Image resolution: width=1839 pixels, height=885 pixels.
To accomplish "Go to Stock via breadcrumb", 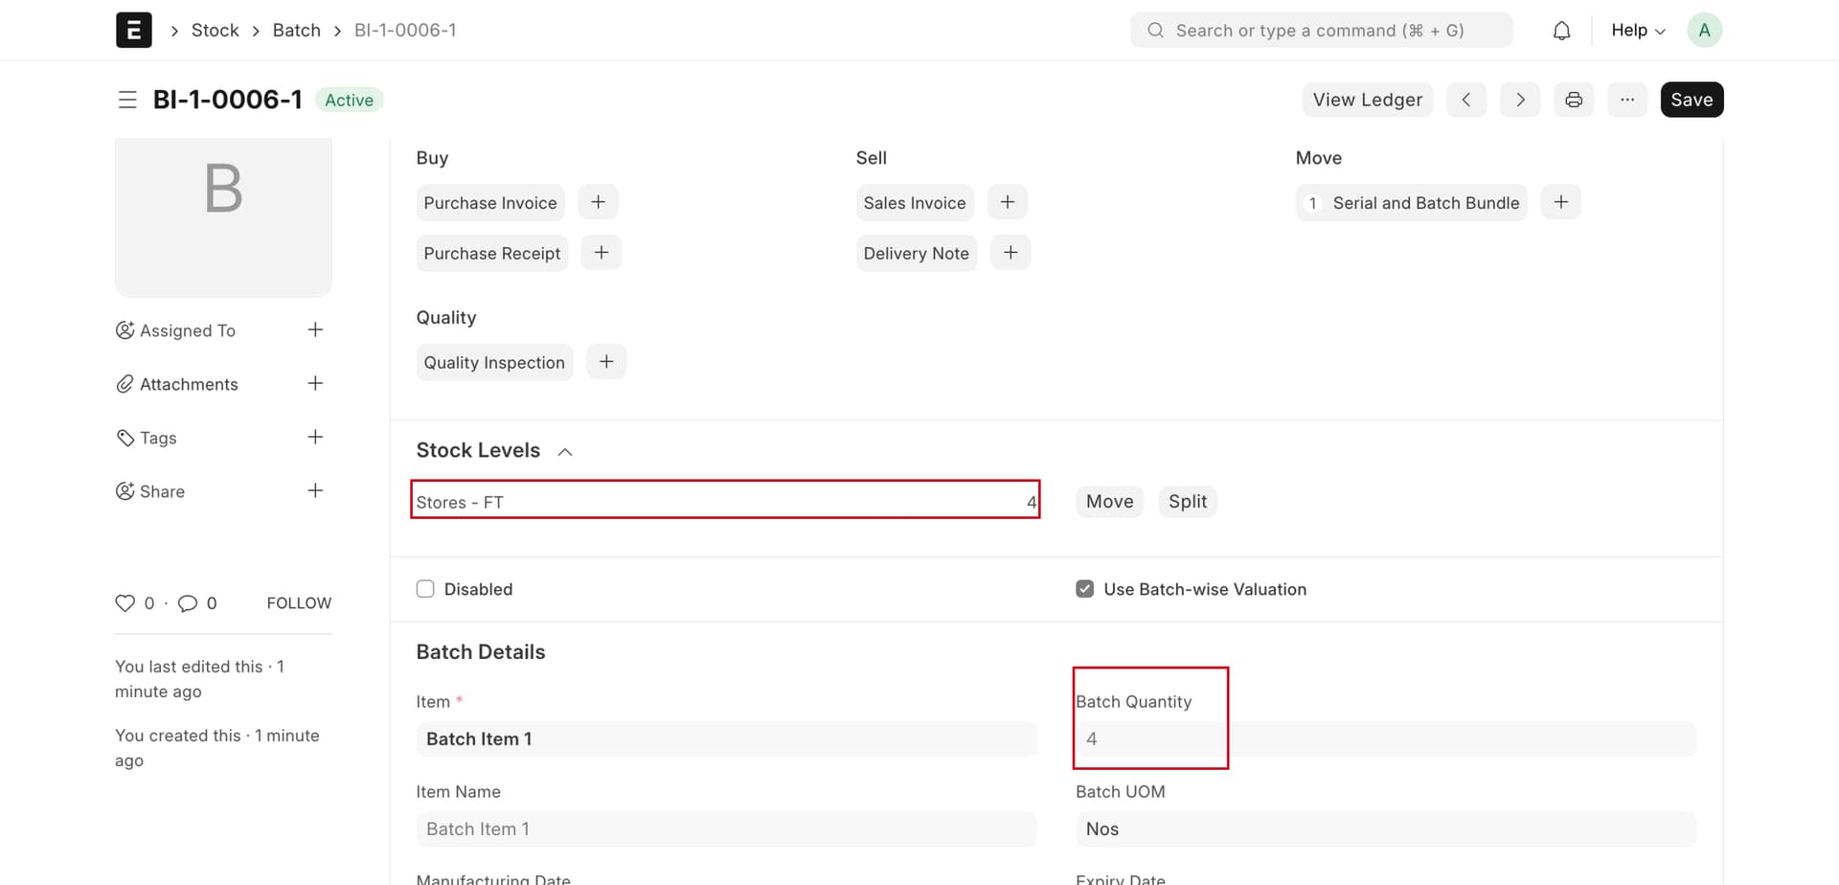I will pos(215,30).
